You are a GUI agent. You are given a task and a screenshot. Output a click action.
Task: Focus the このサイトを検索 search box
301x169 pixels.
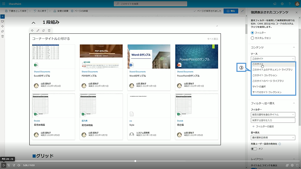(150, 4)
